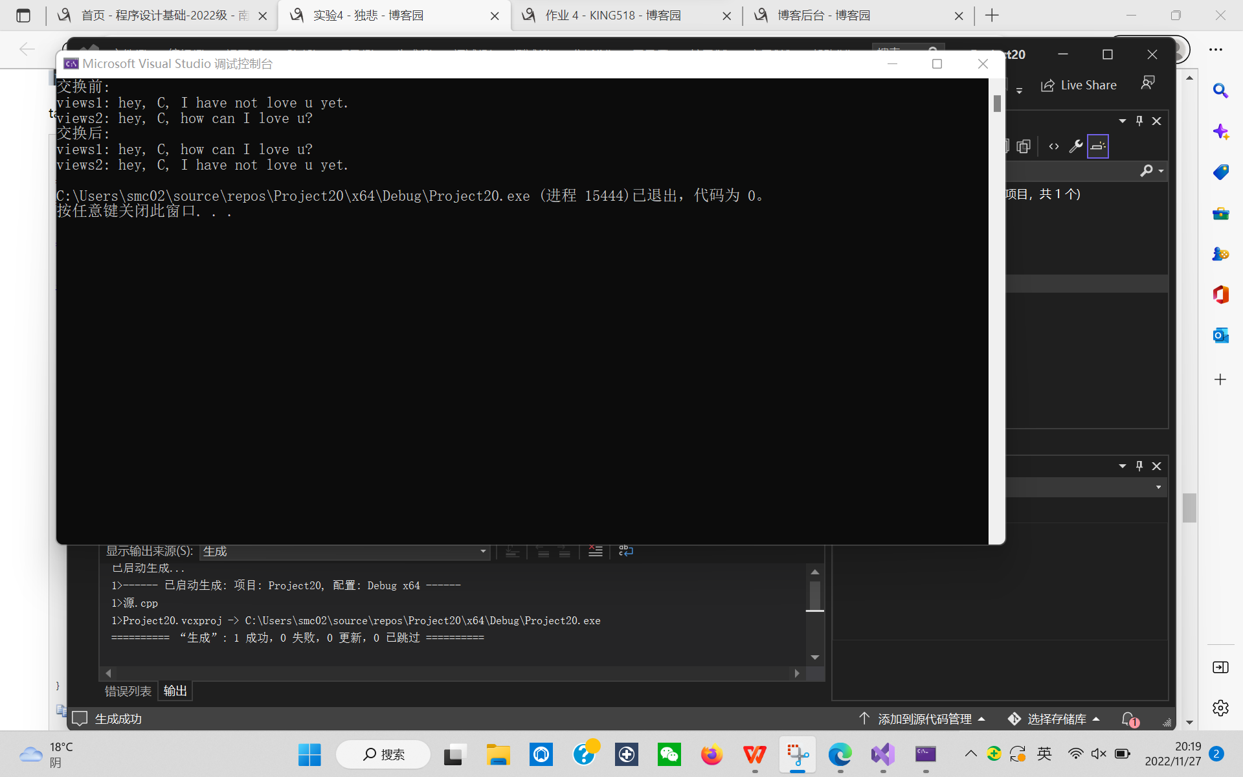This screenshot has width=1243, height=777.
Task: Open the properties wrench icon
Action: click(1075, 146)
